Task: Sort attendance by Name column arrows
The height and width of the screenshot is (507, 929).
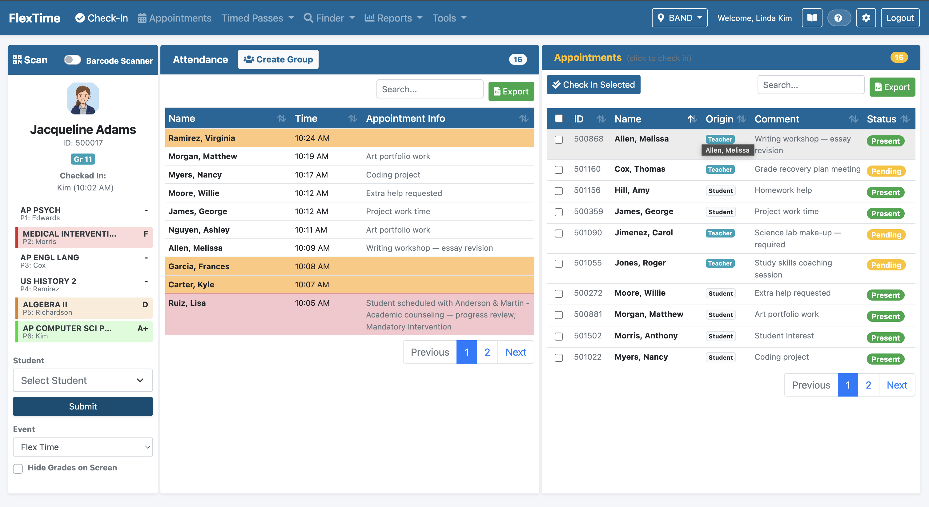Action: (281, 118)
